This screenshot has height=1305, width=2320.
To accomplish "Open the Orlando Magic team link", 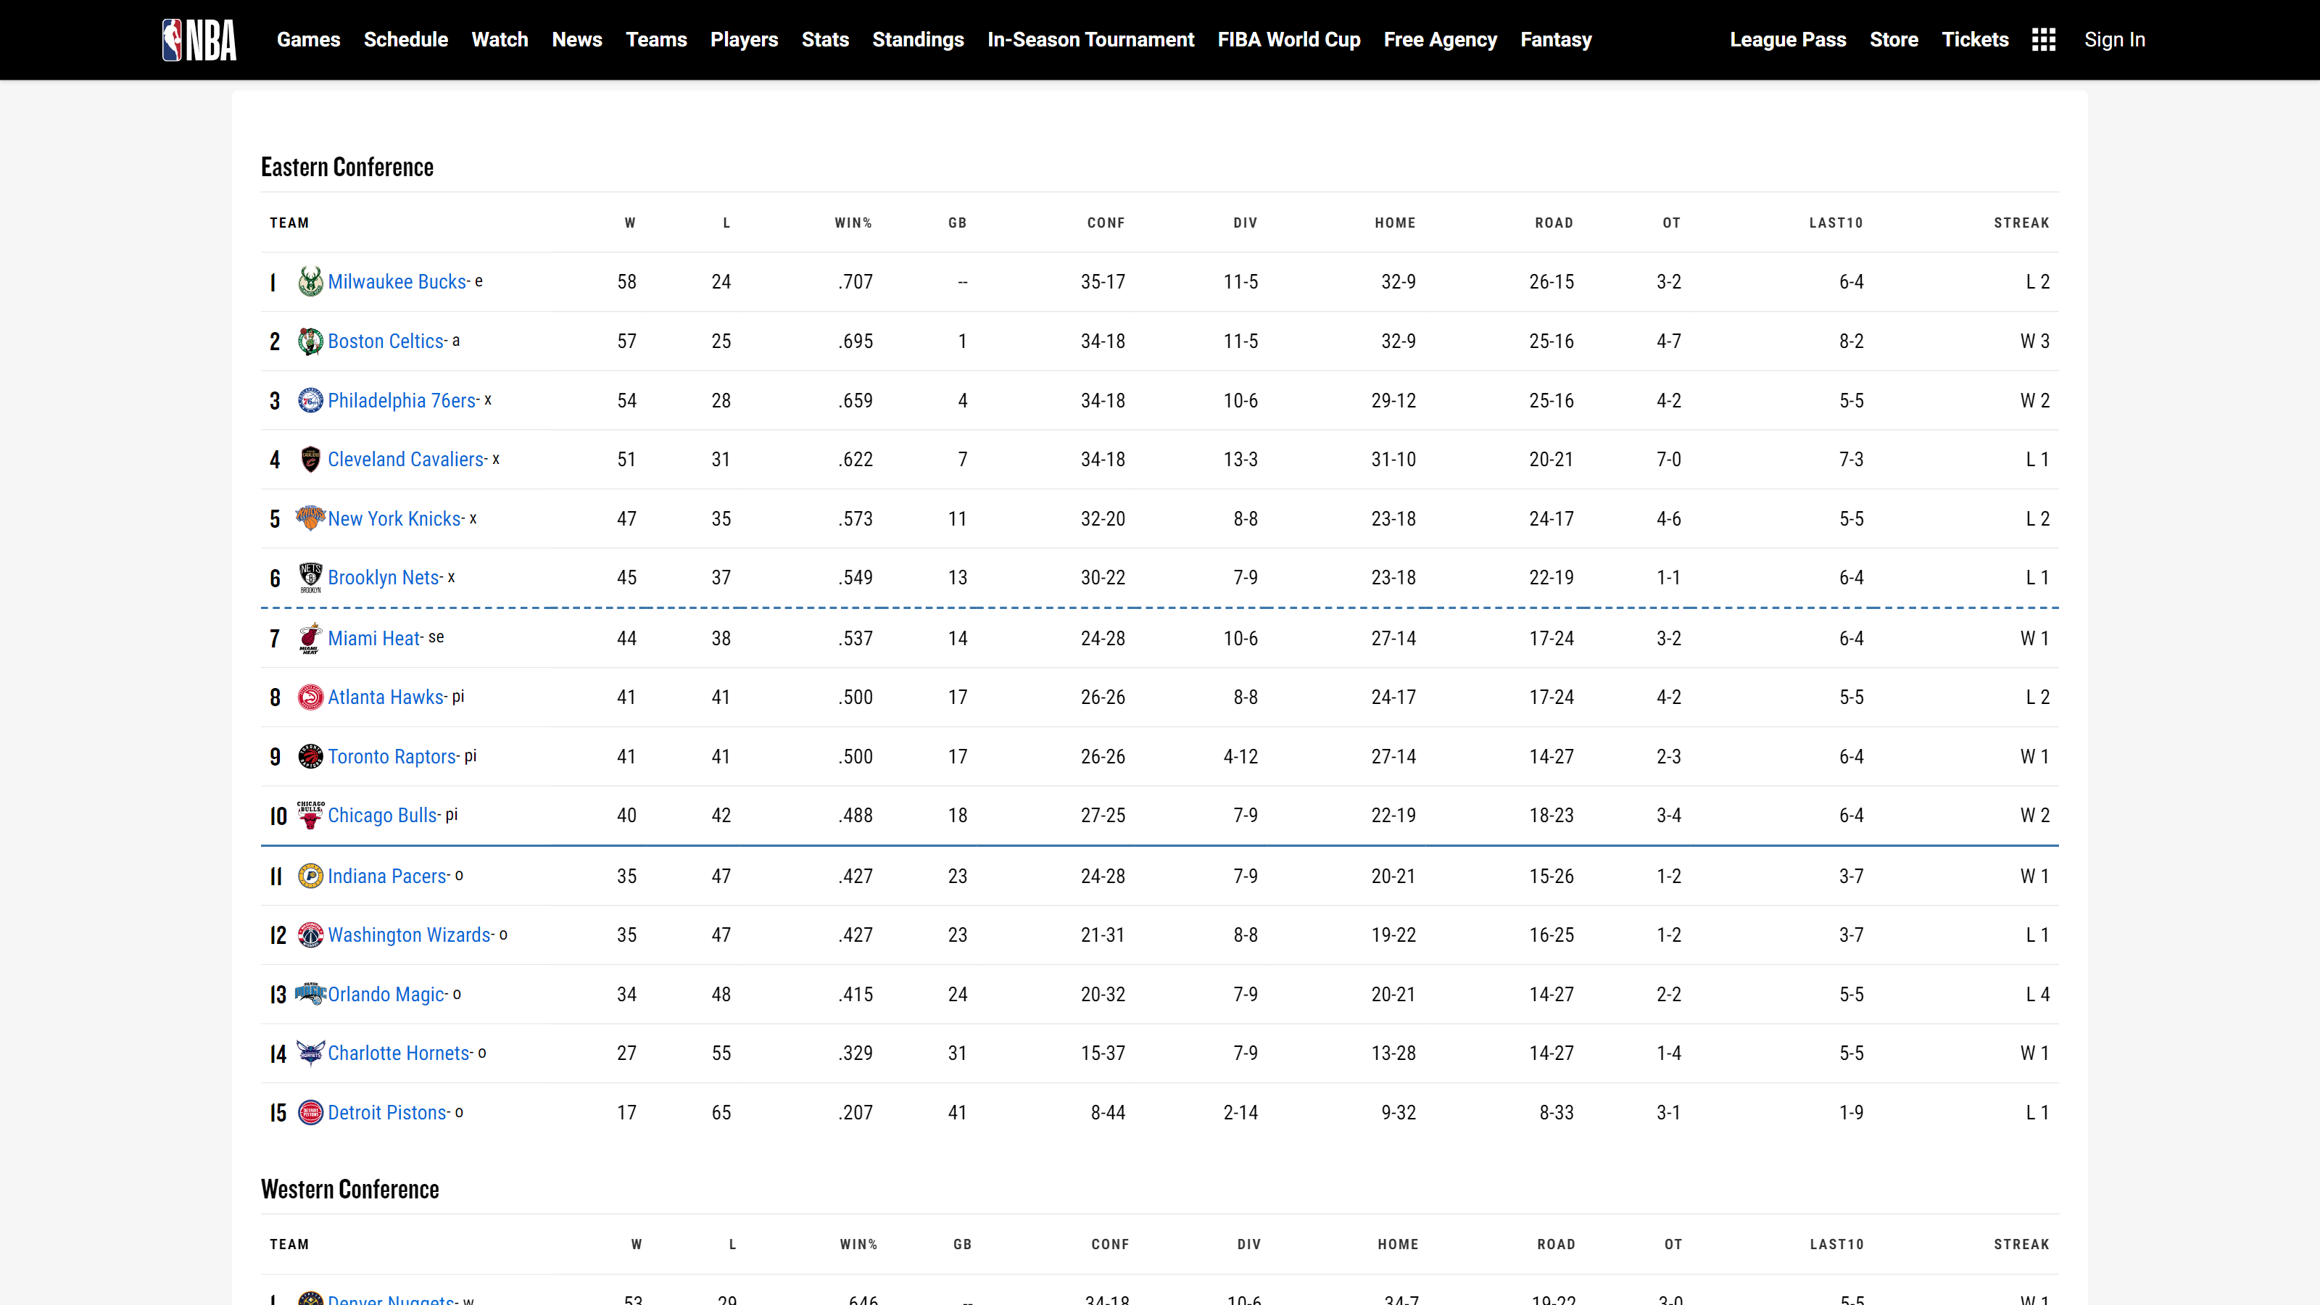I will (x=386, y=994).
